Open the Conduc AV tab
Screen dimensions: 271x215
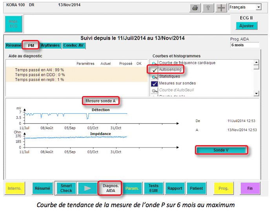point(74,46)
